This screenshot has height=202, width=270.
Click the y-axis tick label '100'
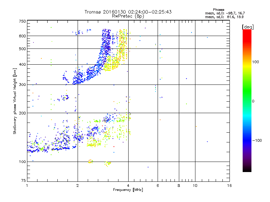22,162
